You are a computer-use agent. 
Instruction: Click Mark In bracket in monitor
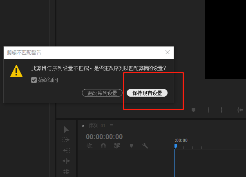[208, 110]
